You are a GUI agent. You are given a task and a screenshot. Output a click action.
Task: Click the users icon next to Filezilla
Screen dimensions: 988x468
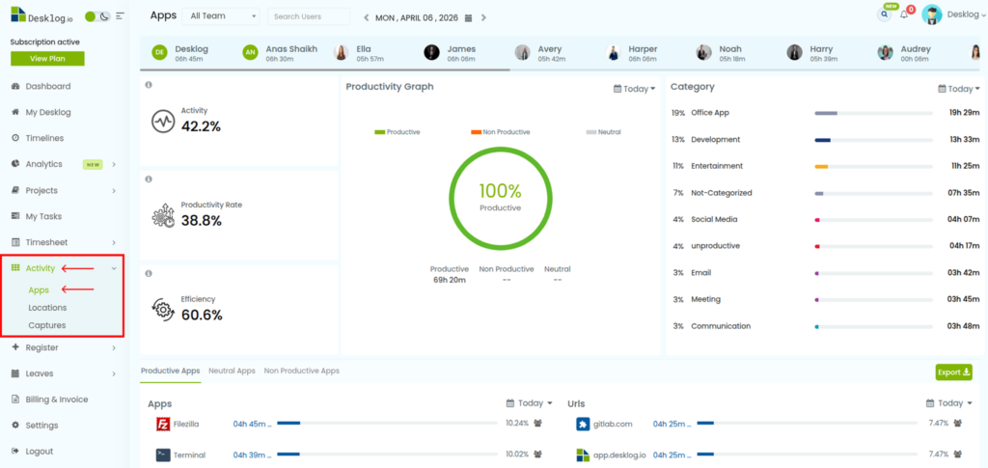pyautogui.click(x=537, y=423)
